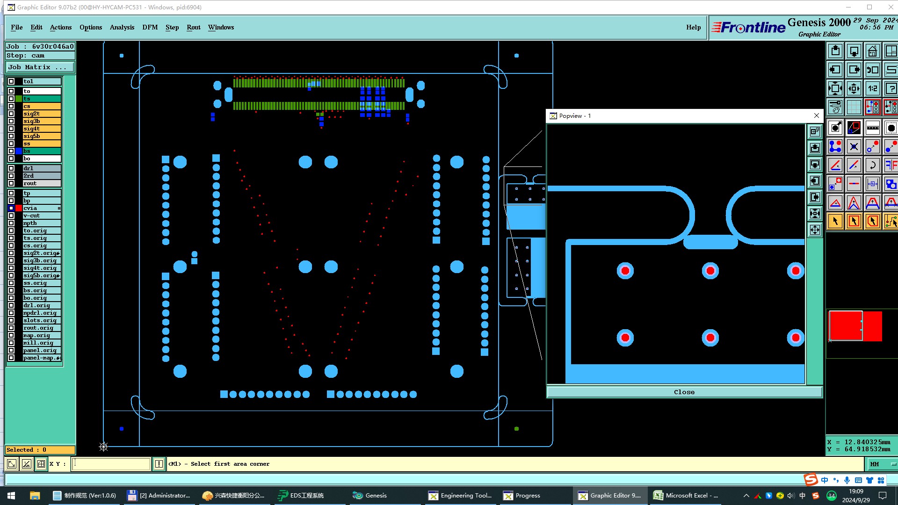The image size is (898, 505).
Task: Click the wrench and palette settings icon
Action: (x=835, y=107)
